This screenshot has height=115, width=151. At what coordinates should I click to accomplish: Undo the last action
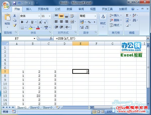point(19,3)
